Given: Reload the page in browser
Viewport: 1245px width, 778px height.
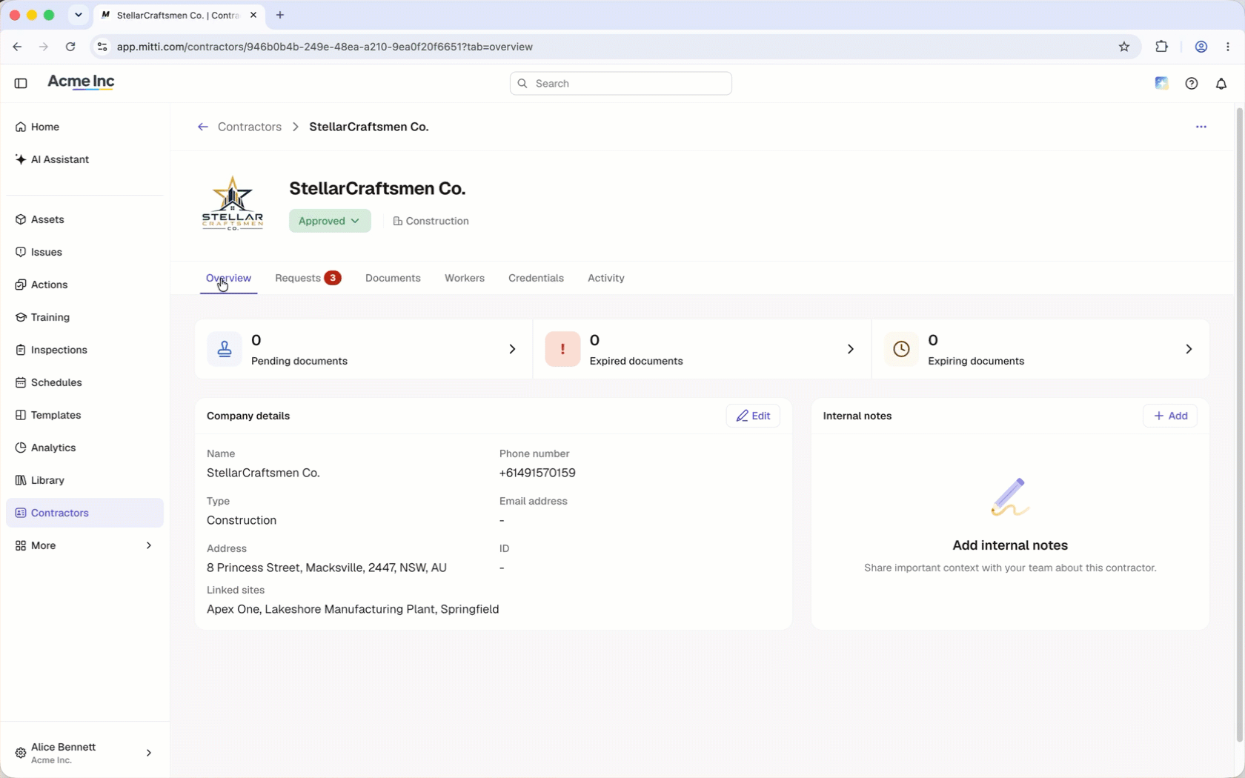Looking at the screenshot, I should point(70,47).
